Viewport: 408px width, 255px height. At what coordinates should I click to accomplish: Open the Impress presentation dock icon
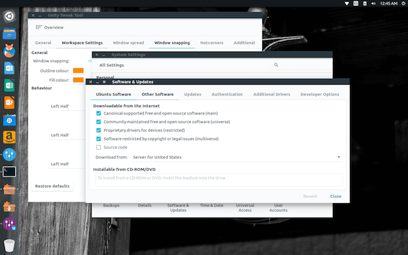(9, 102)
